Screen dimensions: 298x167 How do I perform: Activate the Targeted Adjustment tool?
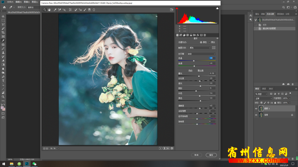[x=64, y=10]
